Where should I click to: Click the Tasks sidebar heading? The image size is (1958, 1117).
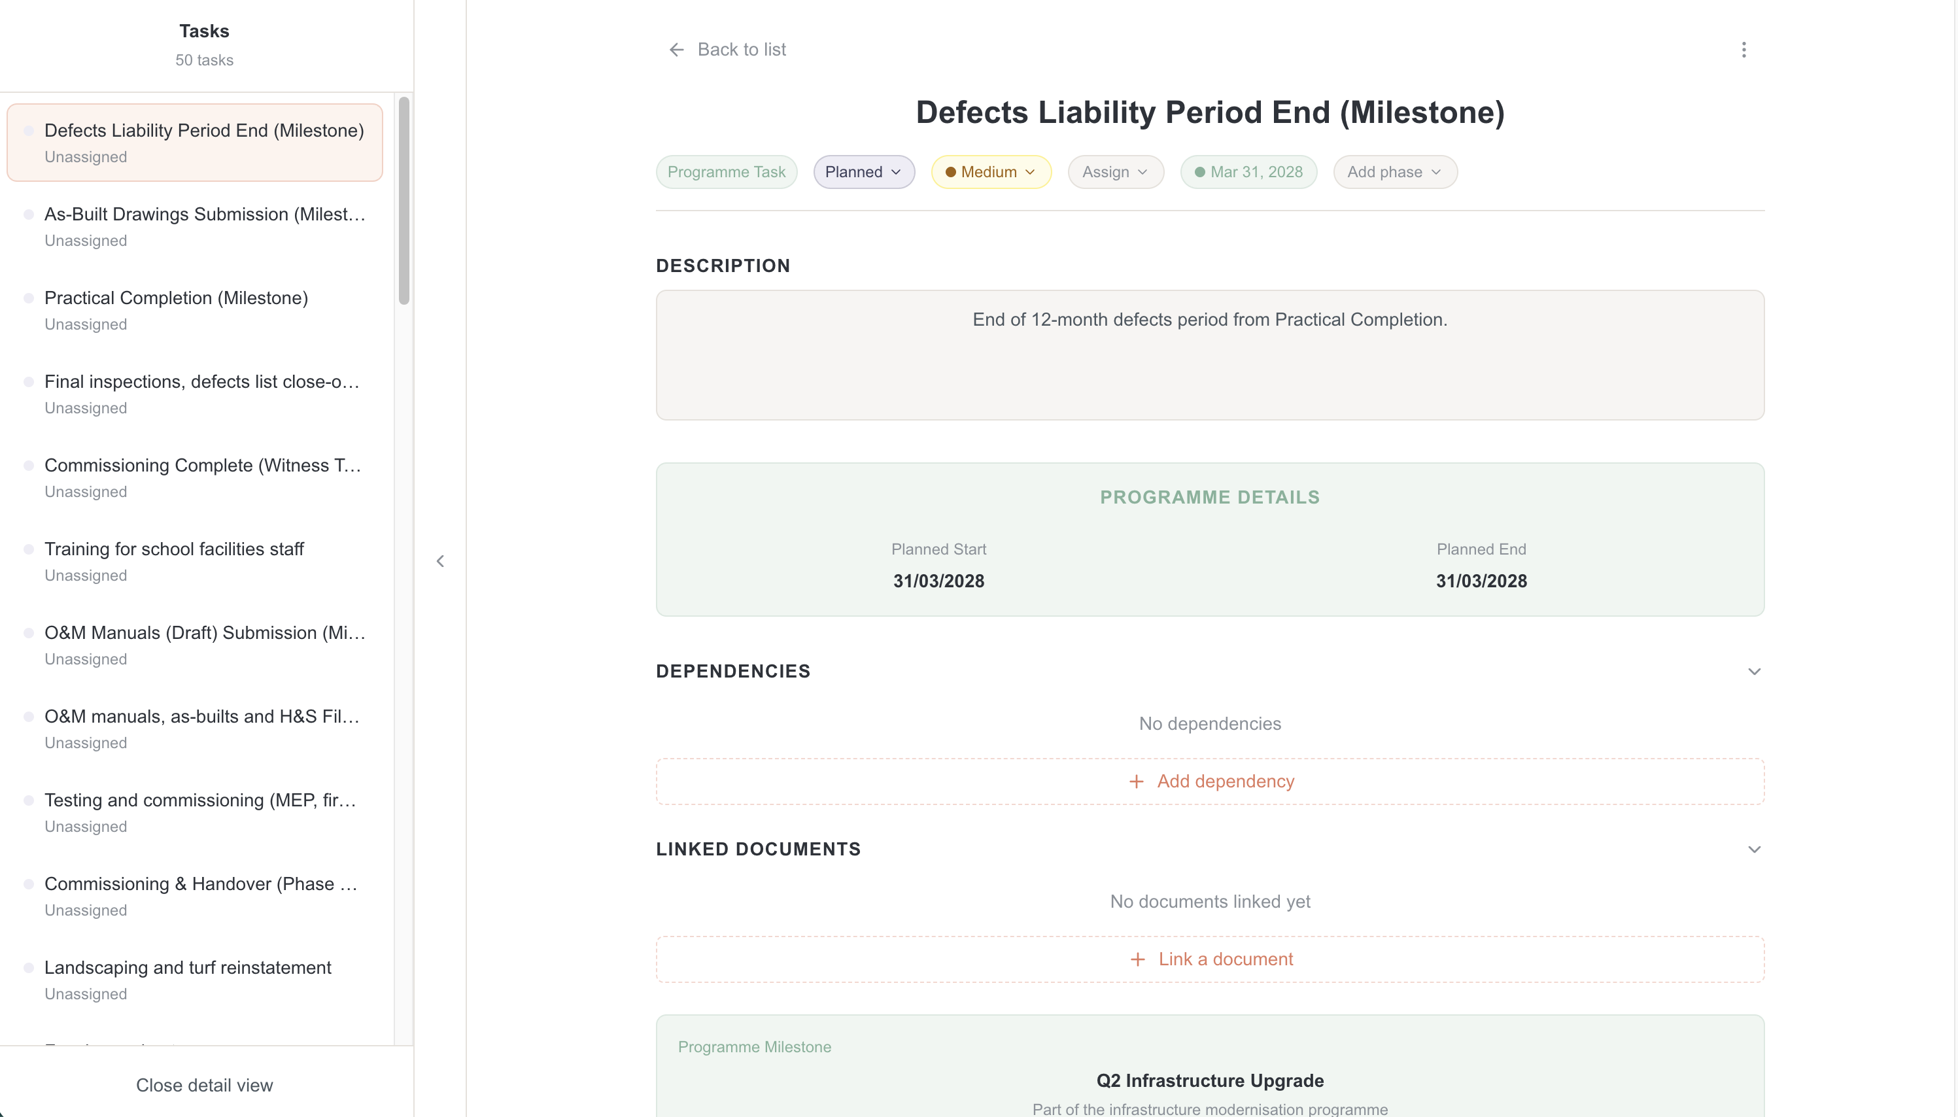[204, 31]
